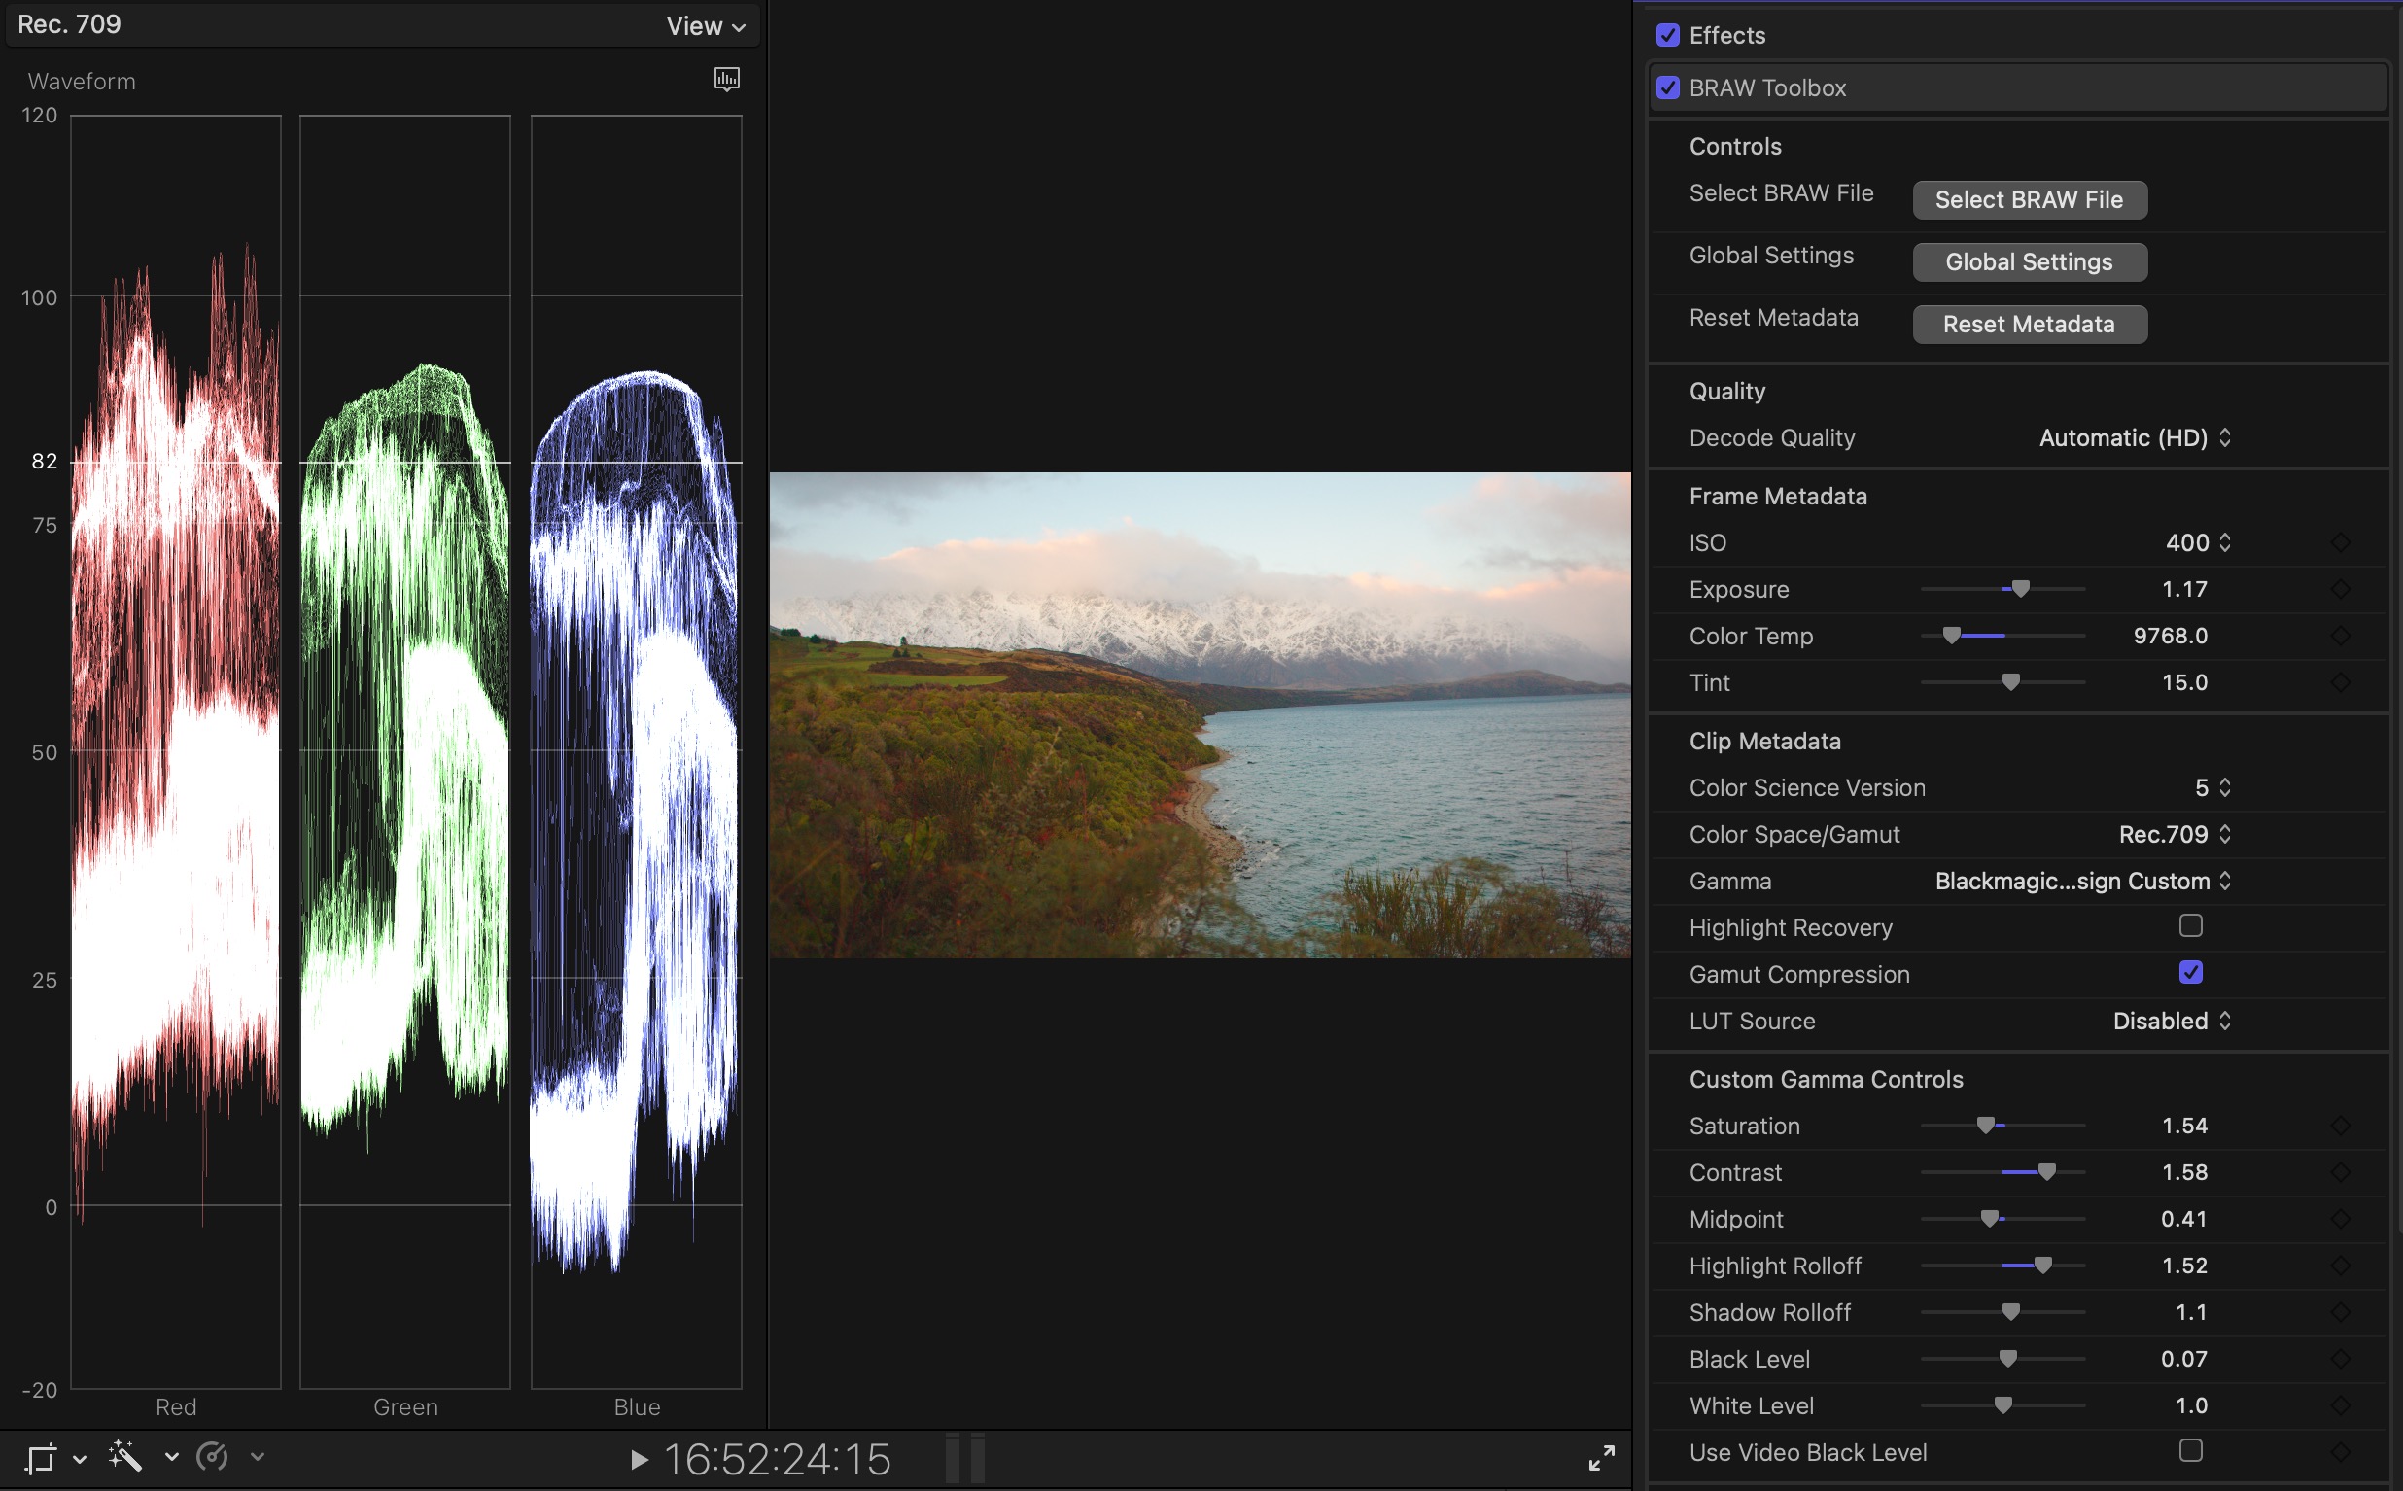Uncheck Gamut Compression
Screen dimensions: 2403x1491
pyautogui.click(x=2190, y=972)
